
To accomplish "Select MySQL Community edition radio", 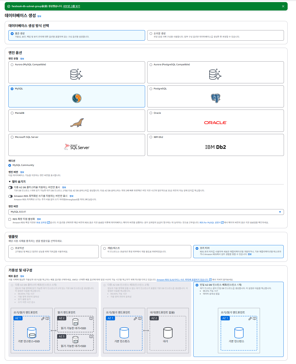I will coord(10,165).
